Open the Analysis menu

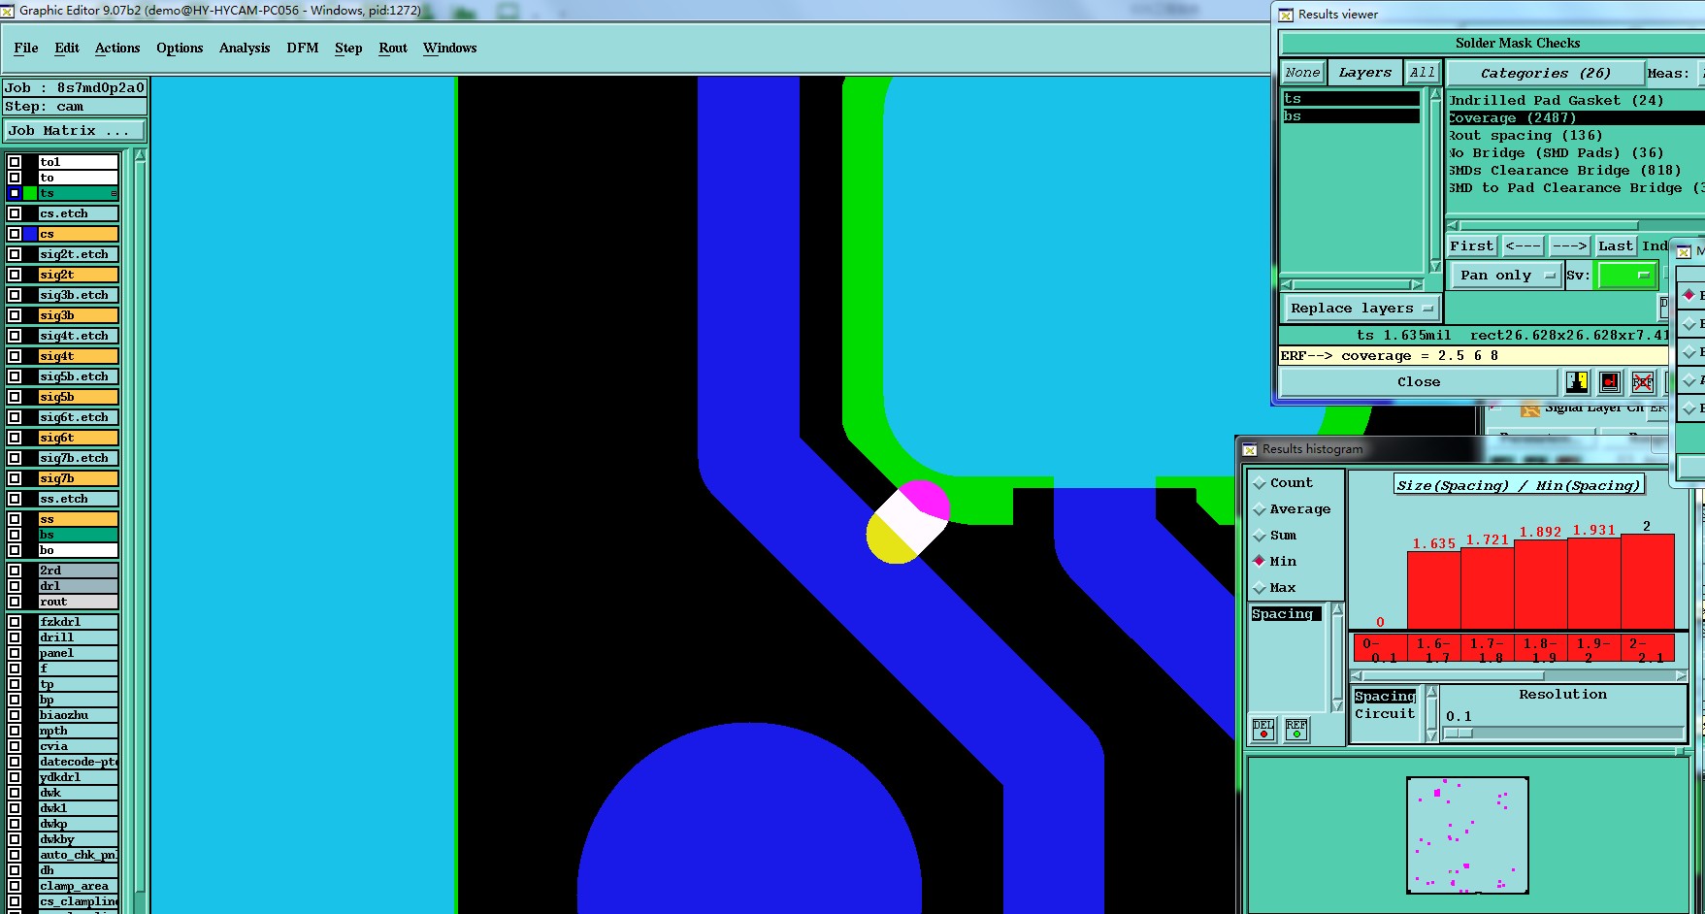pyautogui.click(x=245, y=48)
